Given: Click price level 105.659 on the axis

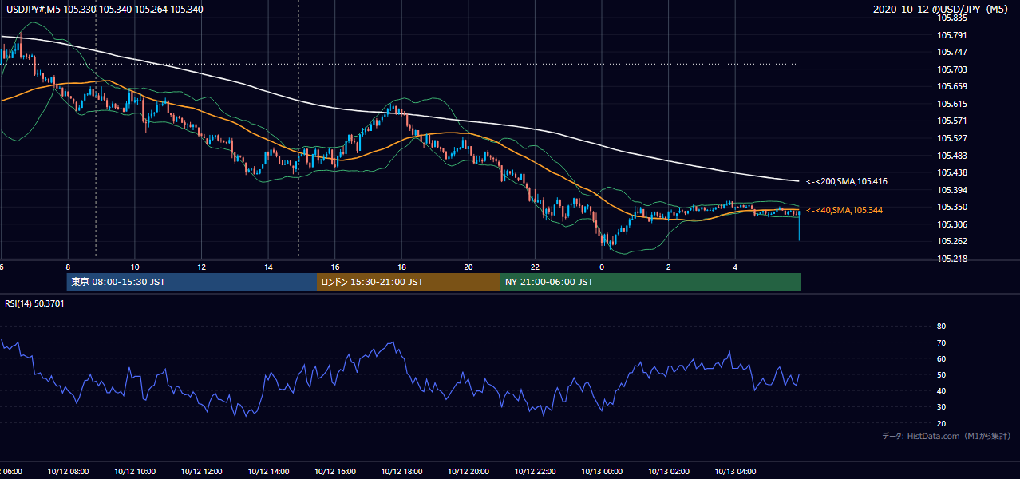Looking at the screenshot, I should 952,86.
